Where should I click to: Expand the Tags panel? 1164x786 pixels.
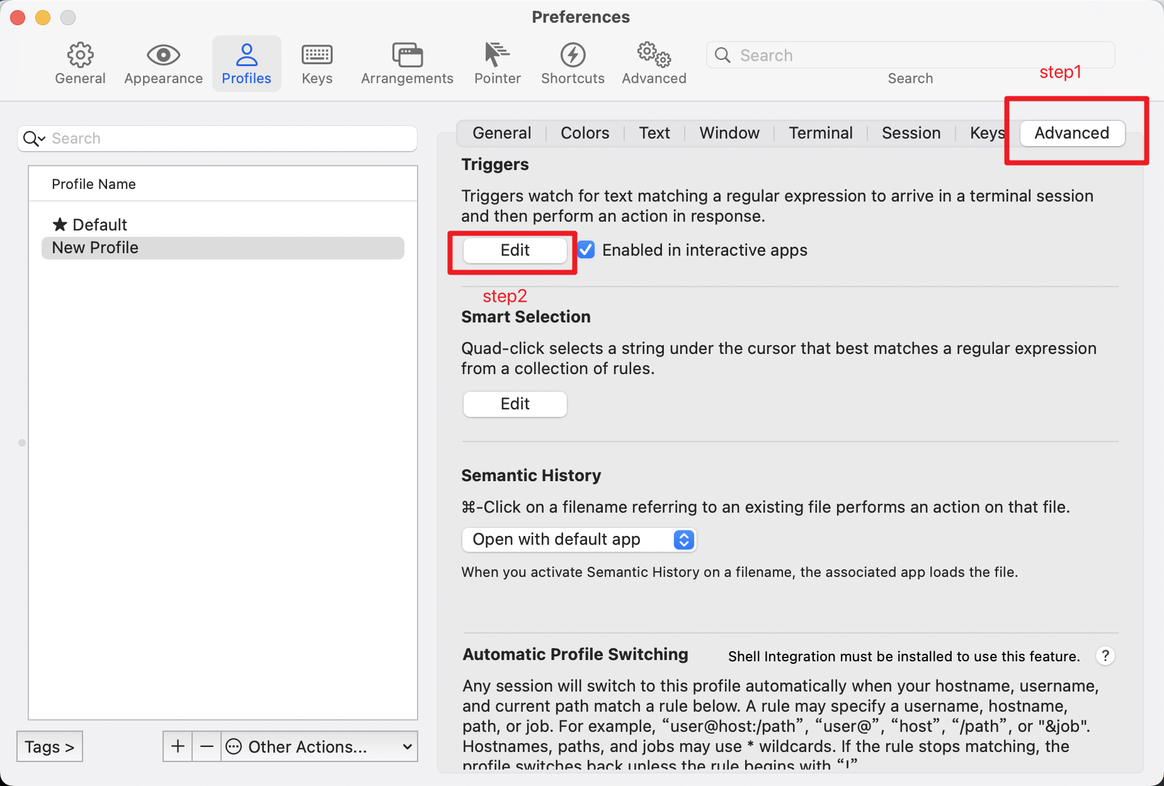click(x=50, y=746)
